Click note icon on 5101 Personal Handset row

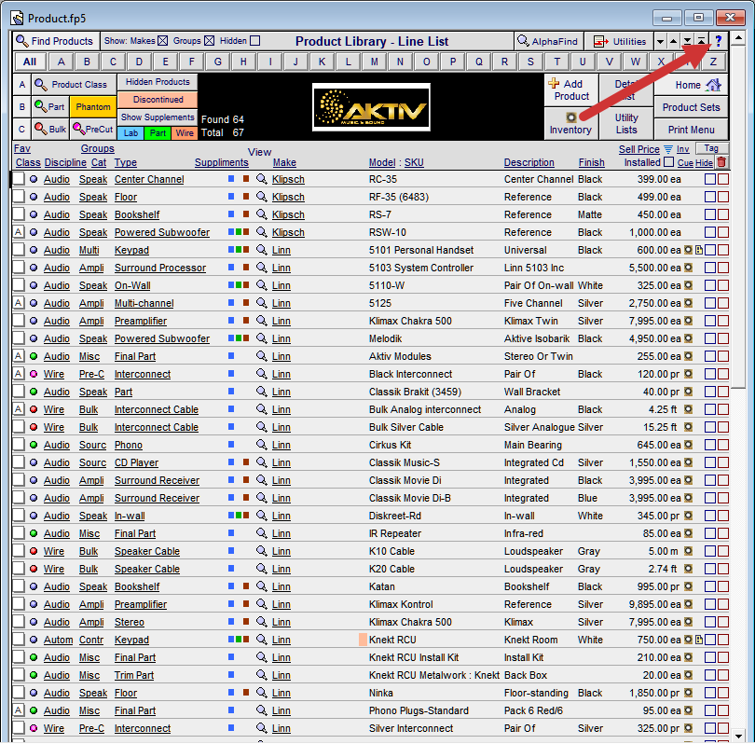699,250
